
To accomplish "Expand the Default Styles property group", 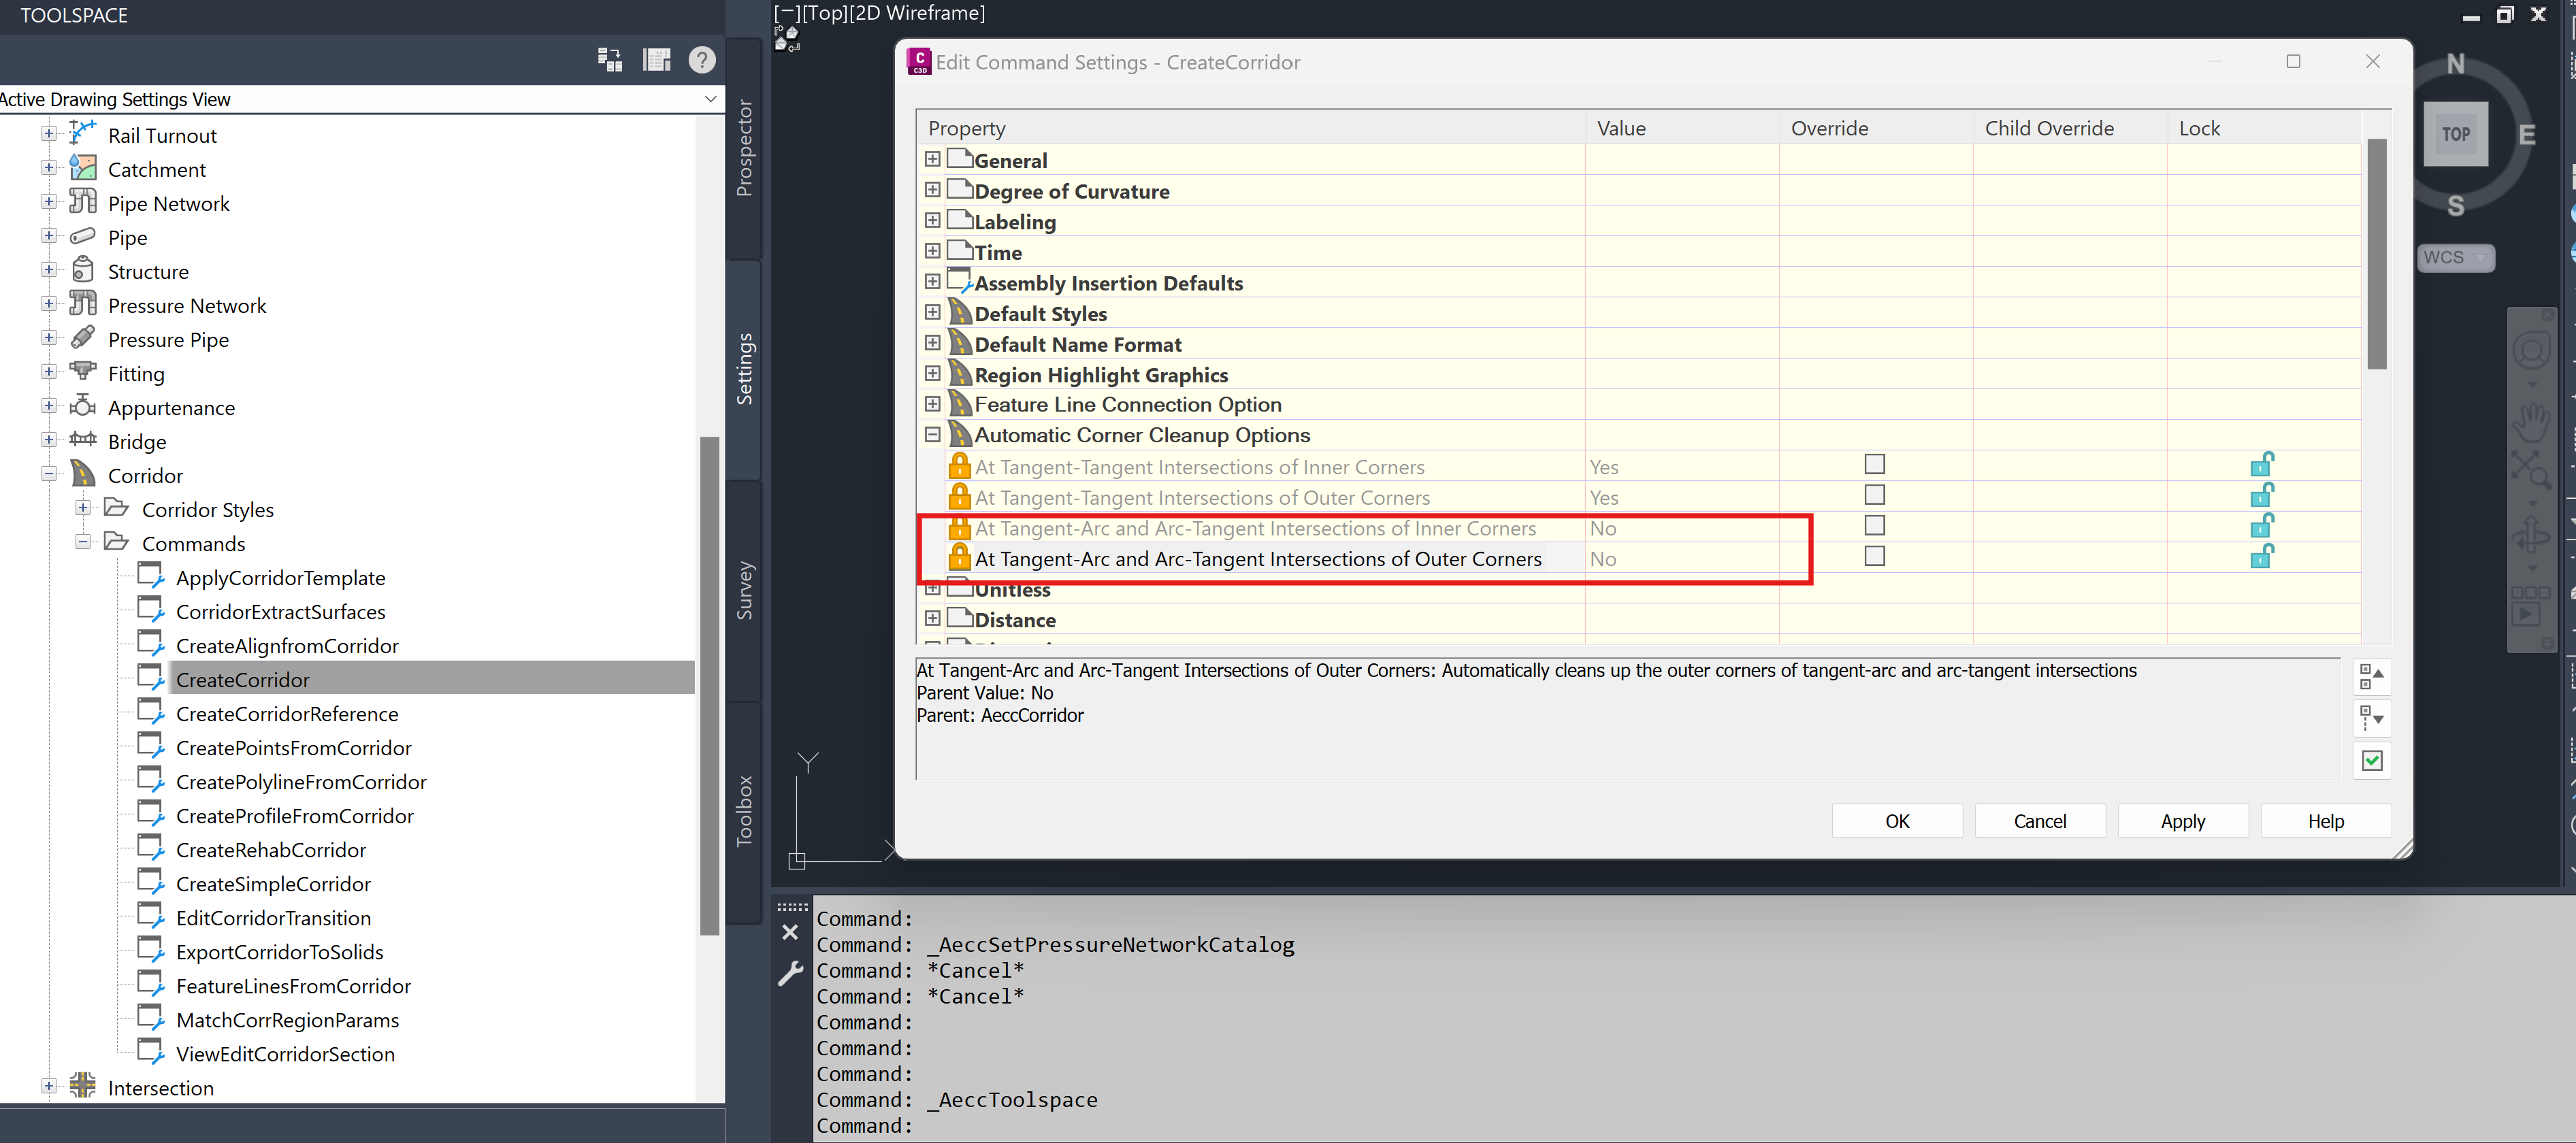I will (932, 313).
